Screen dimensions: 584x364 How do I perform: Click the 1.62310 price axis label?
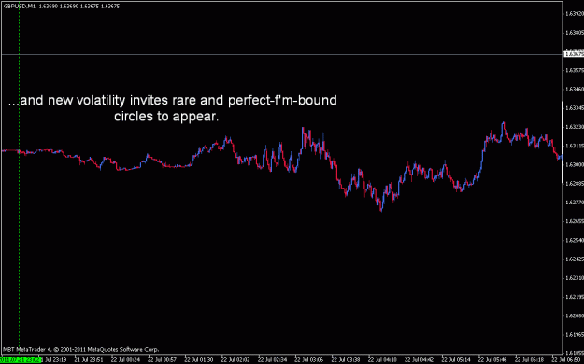tap(575, 278)
